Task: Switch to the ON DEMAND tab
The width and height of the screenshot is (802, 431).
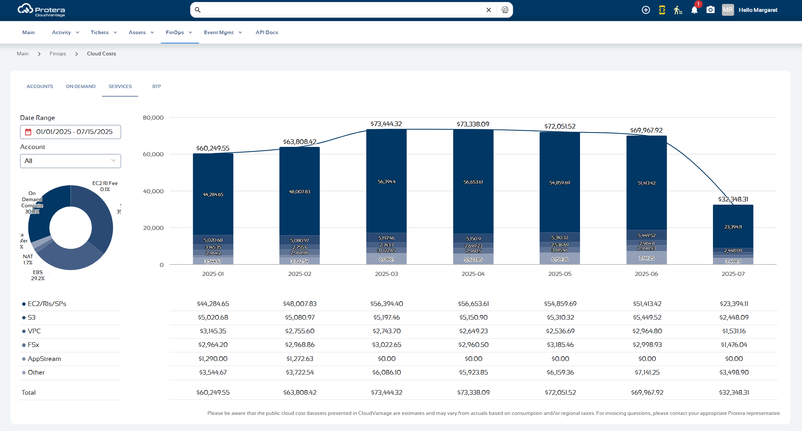Action: tap(81, 87)
